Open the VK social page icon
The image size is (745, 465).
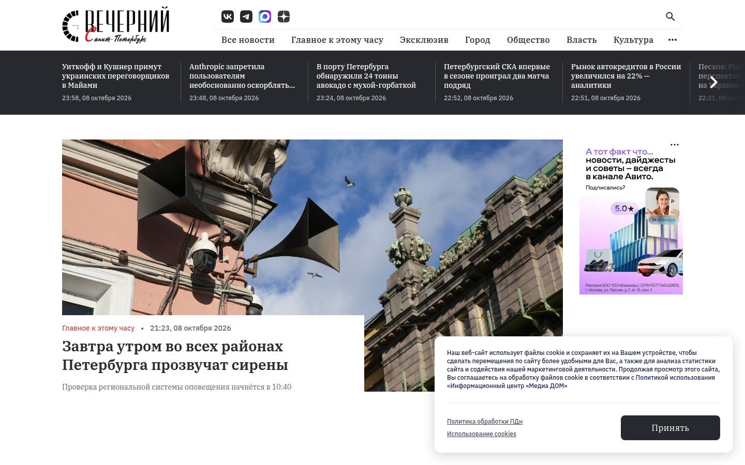[228, 17]
